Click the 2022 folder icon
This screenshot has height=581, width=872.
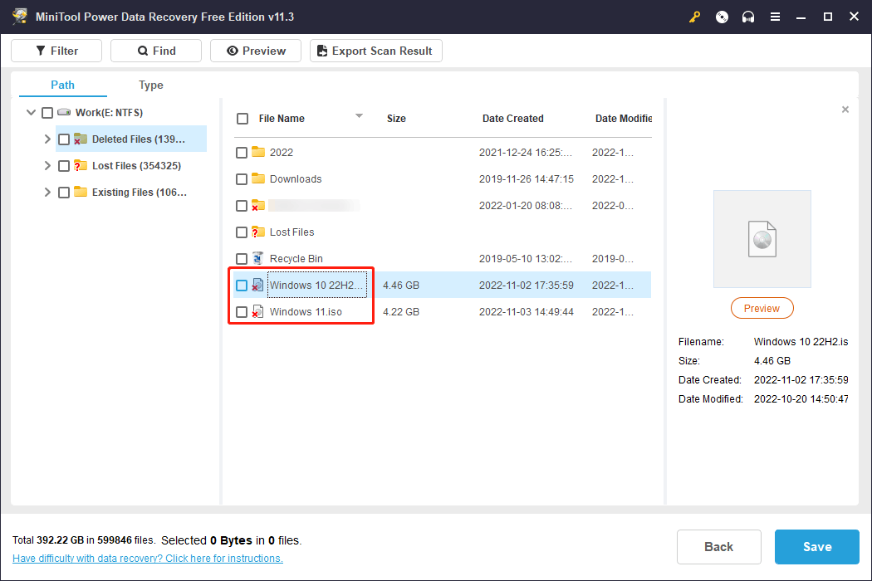click(x=258, y=152)
